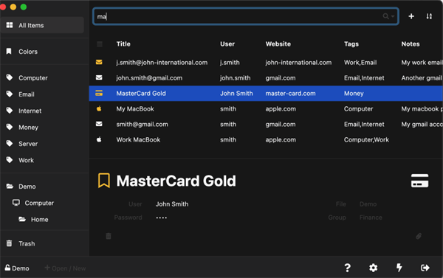The image size is (443, 278).
Task: Click the yellow bookmark color icon
Action: coord(104,181)
